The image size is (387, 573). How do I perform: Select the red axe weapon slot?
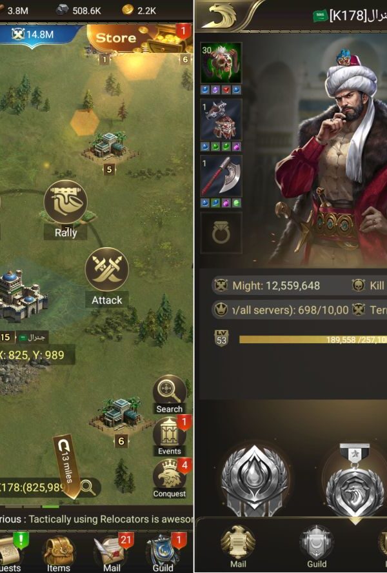pyautogui.click(x=221, y=177)
